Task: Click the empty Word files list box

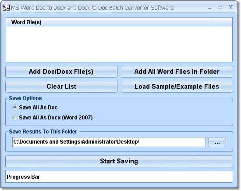Action: click(x=119, y=44)
